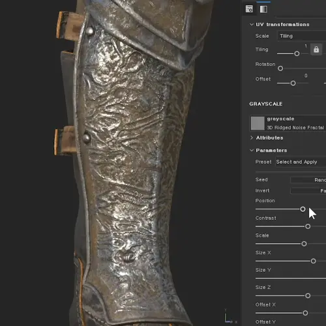Image resolution: width=326 pixels, height=326 pixels.
Task: Open the layer properties icon tab
Action: click(249, 9)
